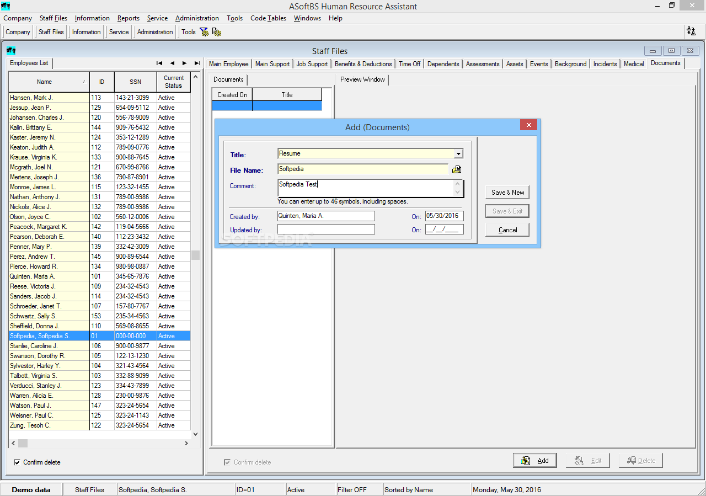Viewport: 706px width, 496px height.
Task: Open the Staff Files menu
Action: point(54,18)
